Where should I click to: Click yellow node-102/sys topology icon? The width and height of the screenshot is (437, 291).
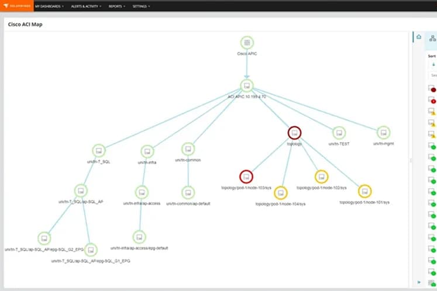pyautogui.click(x=321, y=176)
